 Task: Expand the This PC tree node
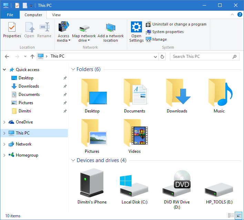[4, 133]
